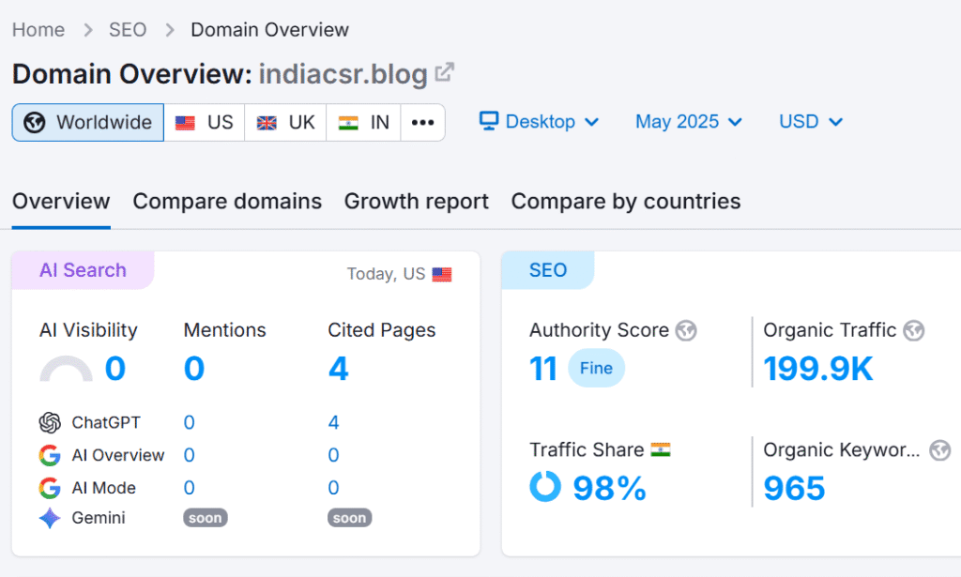Screen dimensions: 961x577
Task: Select the US region filter
Action: pos(203,121)
